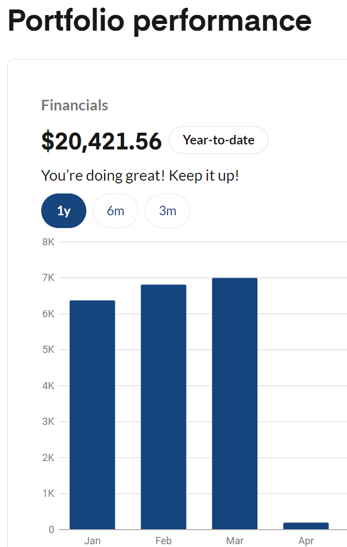The width and height of the screenshot is (347, 547).
Task: Select the 1y time range
Action: click(x=63, y=211)
